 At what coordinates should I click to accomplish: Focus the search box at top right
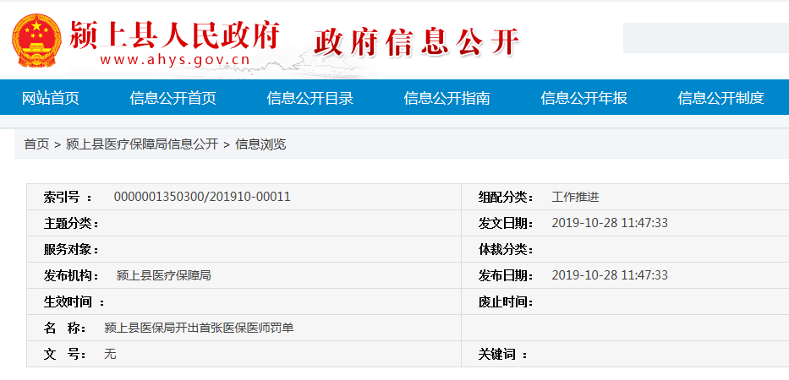706,38
